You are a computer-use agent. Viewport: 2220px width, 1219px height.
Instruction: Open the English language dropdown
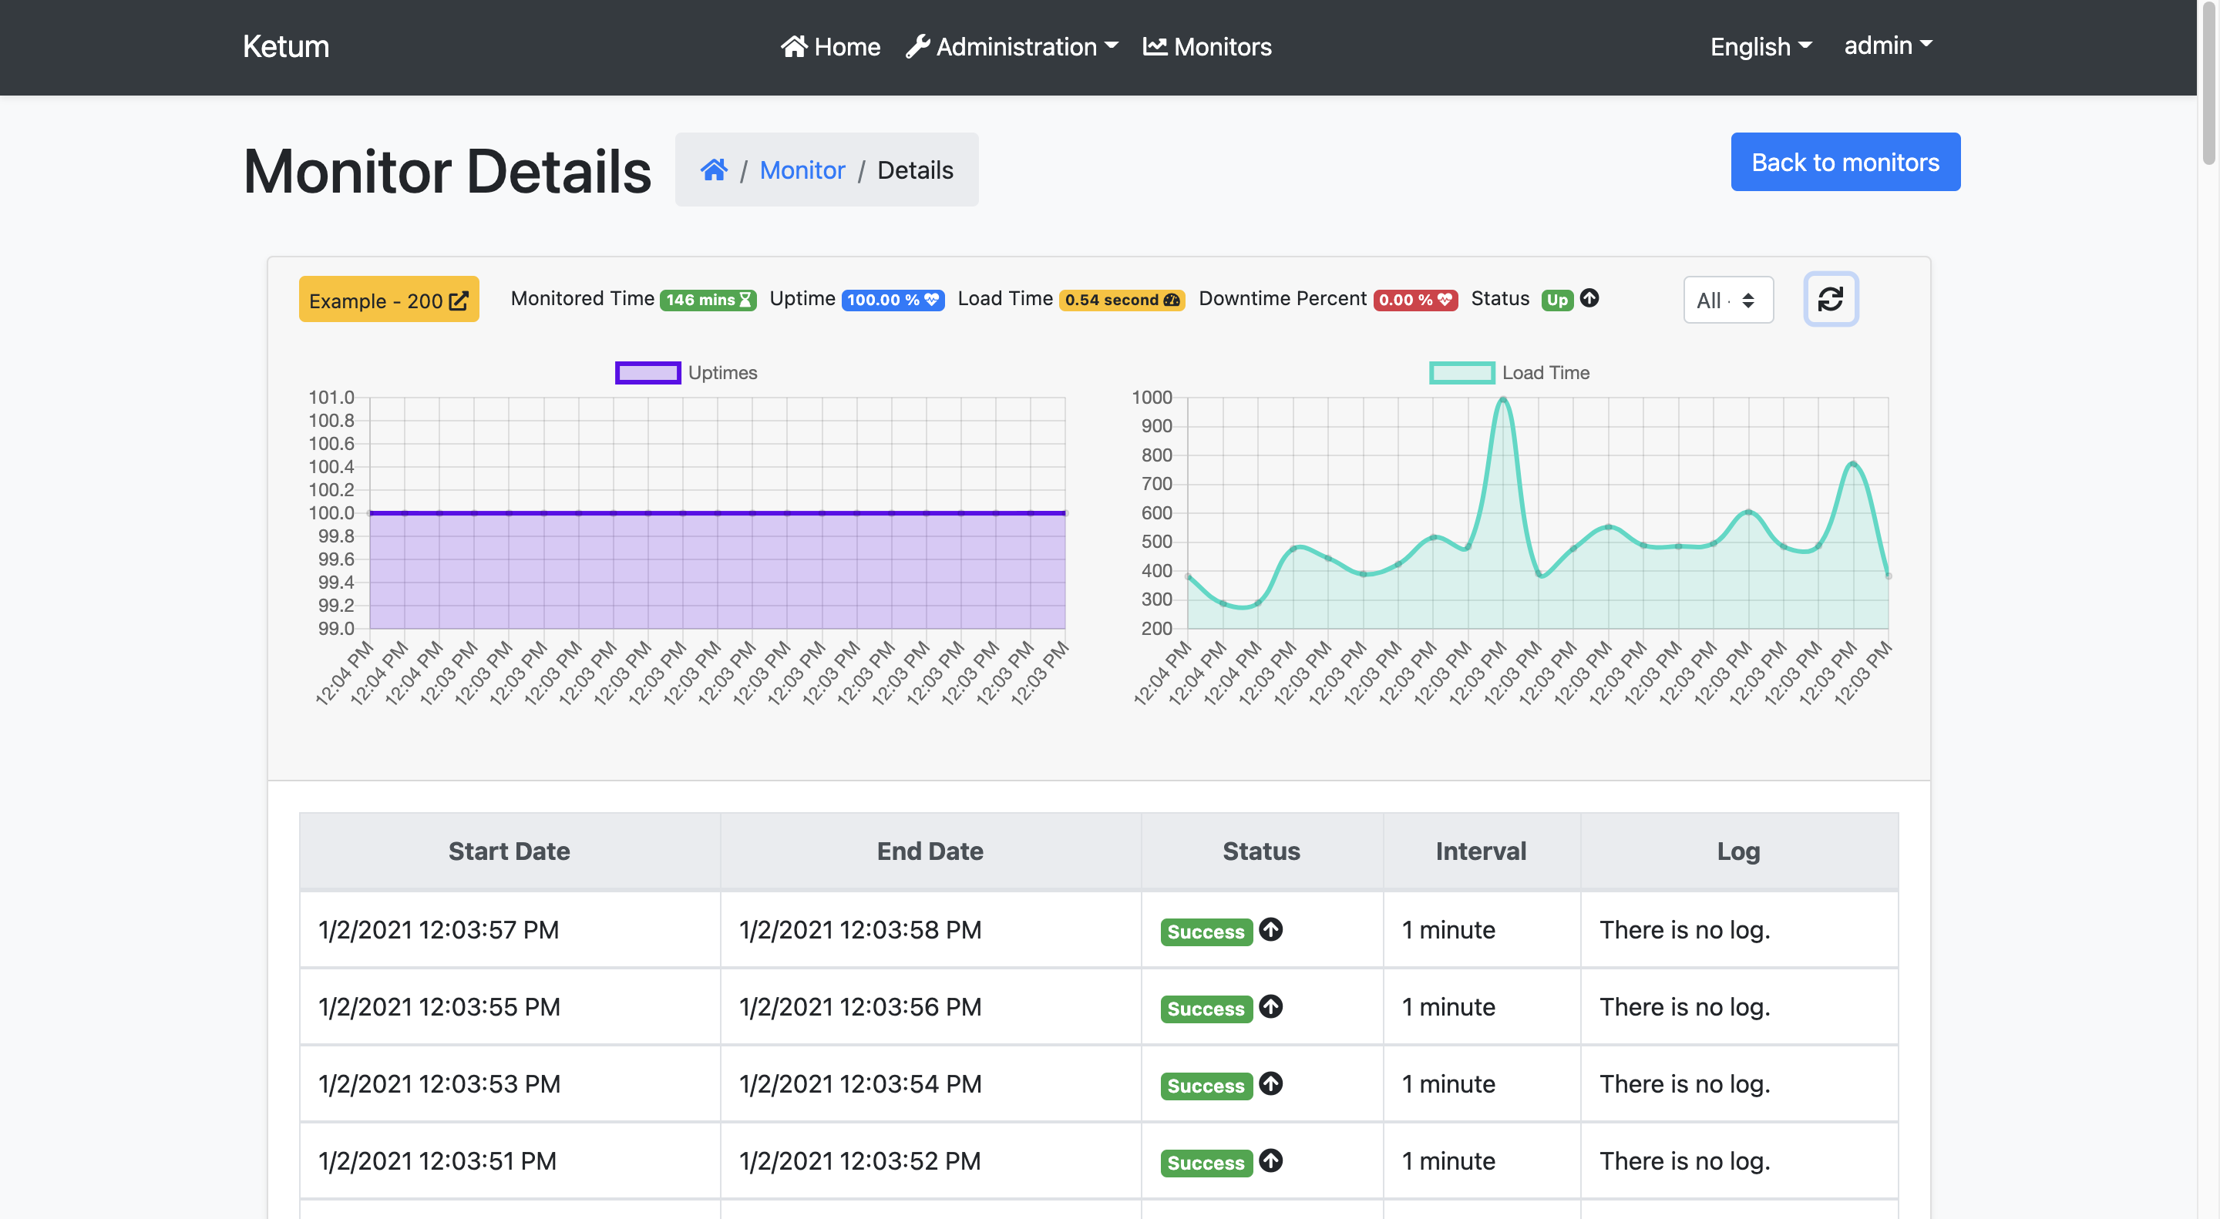[1760, 46]
